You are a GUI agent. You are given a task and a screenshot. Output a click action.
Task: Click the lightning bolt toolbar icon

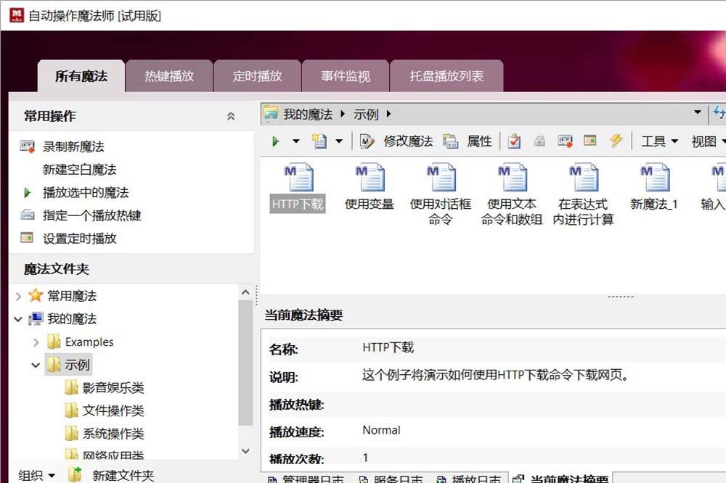[x=616, y=141]
